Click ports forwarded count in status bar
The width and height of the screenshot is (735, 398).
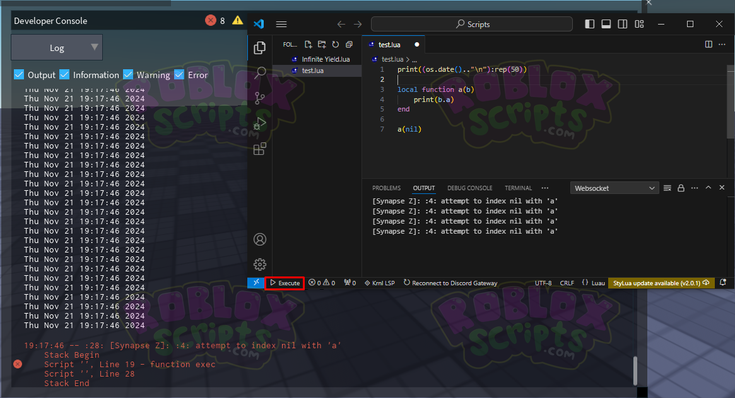[x=350, y=283]
